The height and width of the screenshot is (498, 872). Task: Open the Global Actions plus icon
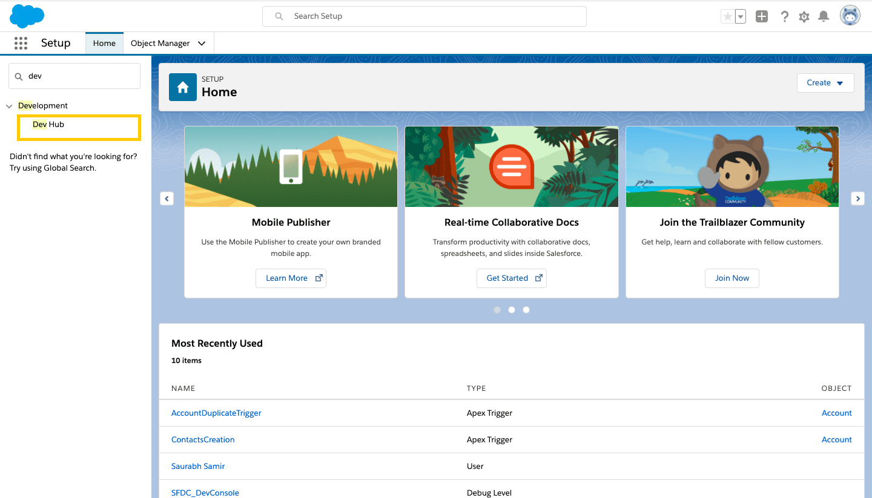pos(762,16)
